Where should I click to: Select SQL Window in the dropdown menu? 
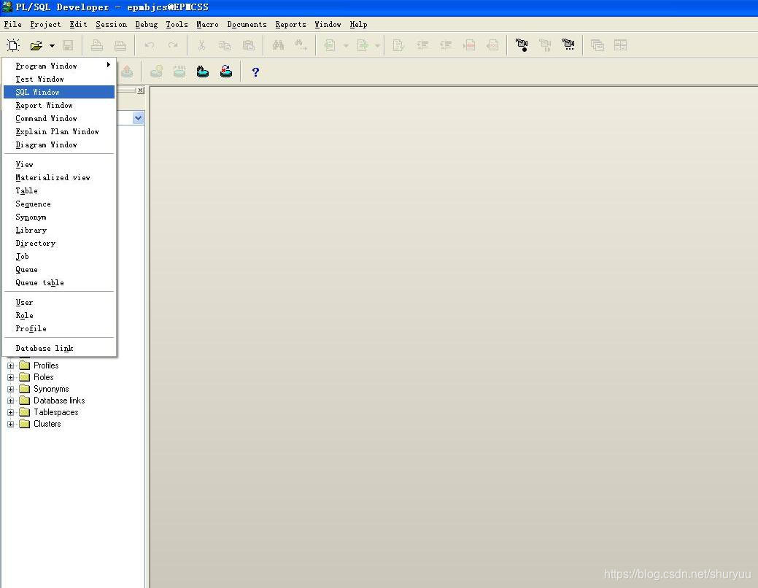pos(59,92)
